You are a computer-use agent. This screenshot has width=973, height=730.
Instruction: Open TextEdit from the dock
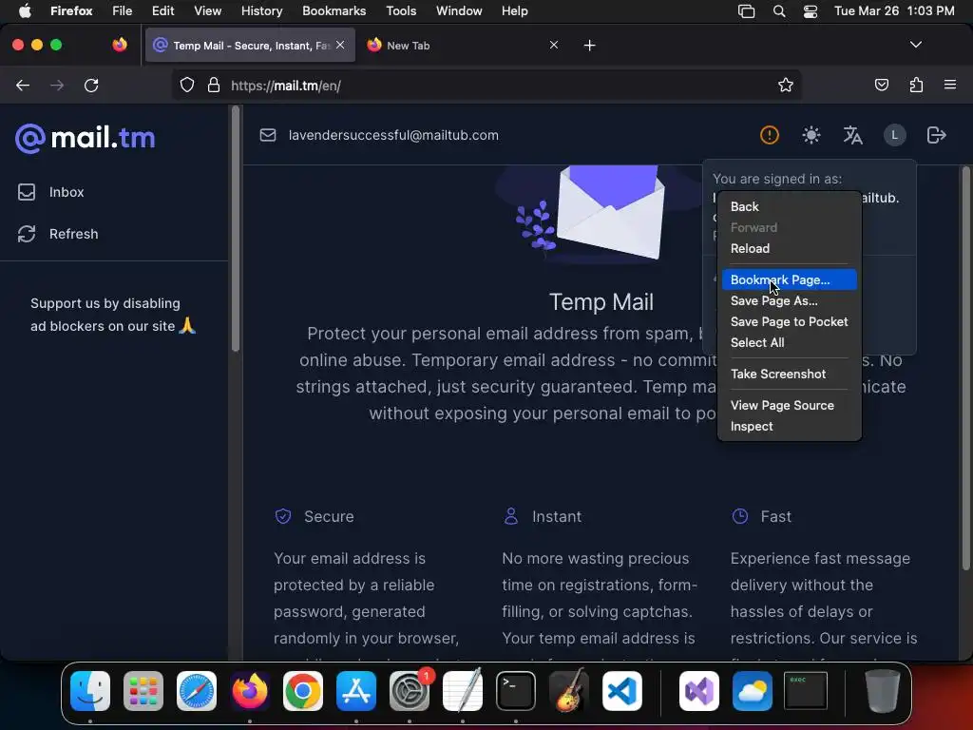pyautogui.click(x=463, y=691)
